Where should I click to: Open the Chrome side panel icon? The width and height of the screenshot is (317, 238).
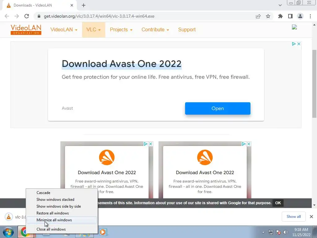click(x=290, y=16)
